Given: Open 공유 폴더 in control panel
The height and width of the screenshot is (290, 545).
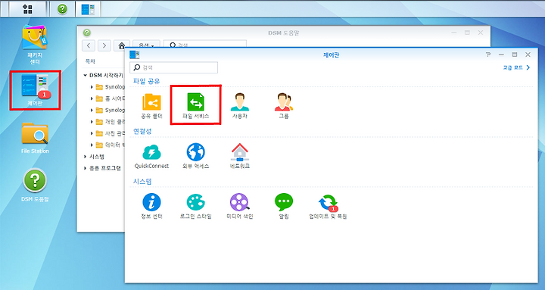Looking at the screenshot, I should pos(151,106).
